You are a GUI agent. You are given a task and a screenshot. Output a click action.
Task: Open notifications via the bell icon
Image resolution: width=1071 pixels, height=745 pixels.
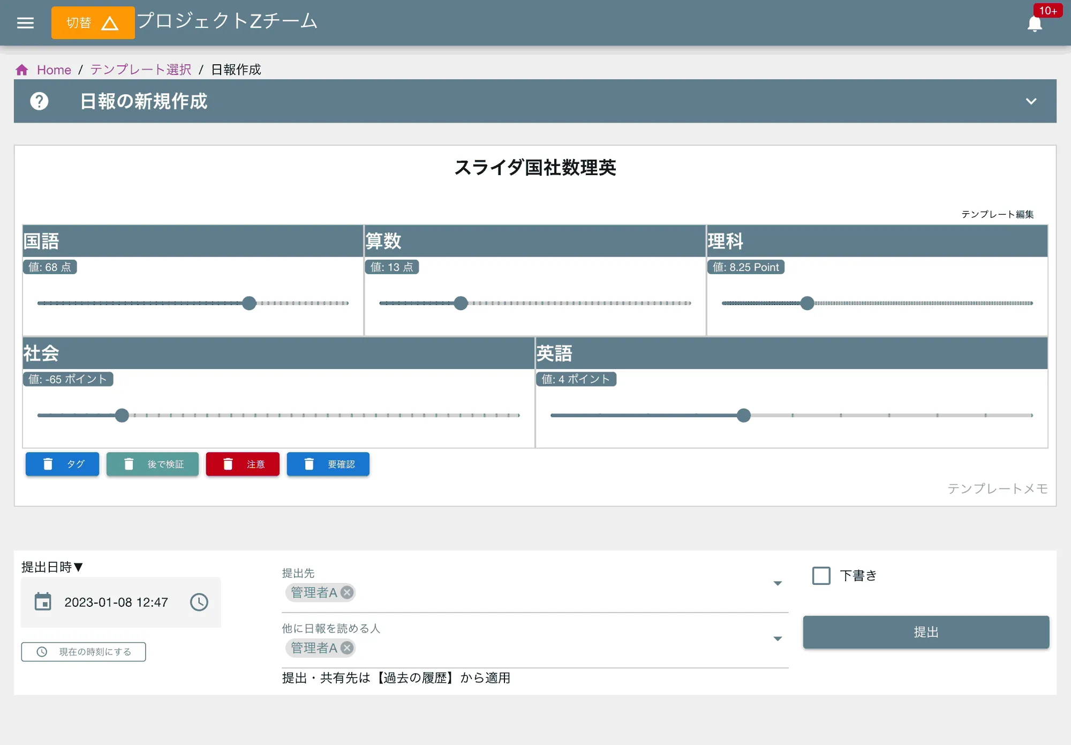[x=1035, y=22]
